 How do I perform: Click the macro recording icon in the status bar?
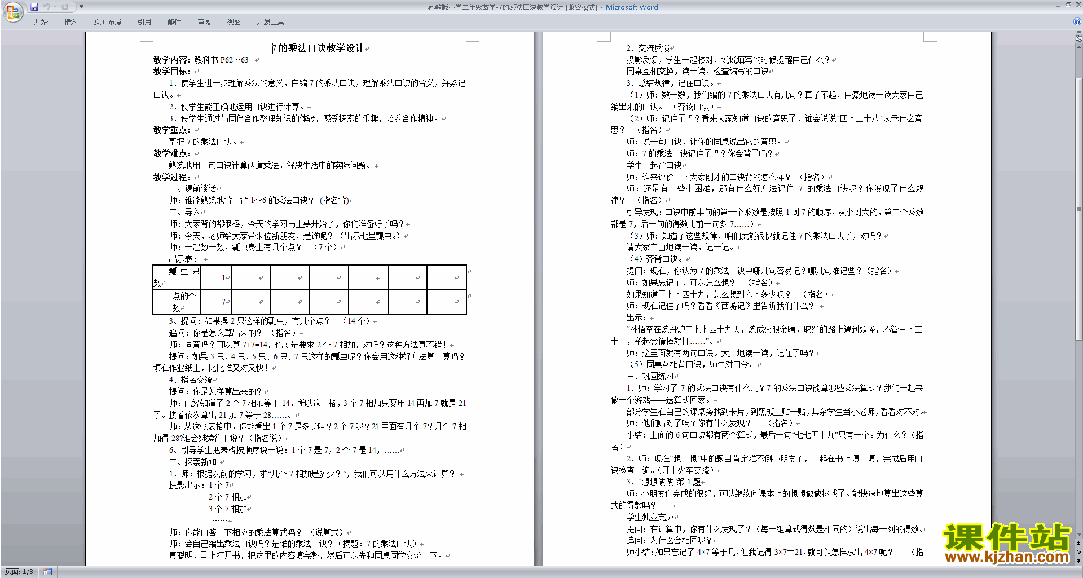pyautogui.click(x=47, y=572)
